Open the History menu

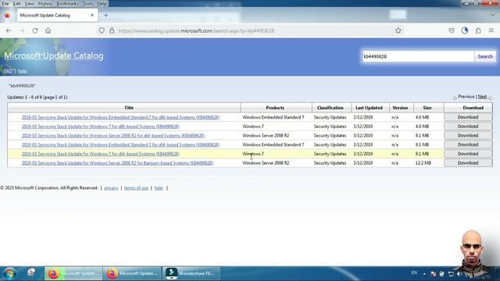45,3
